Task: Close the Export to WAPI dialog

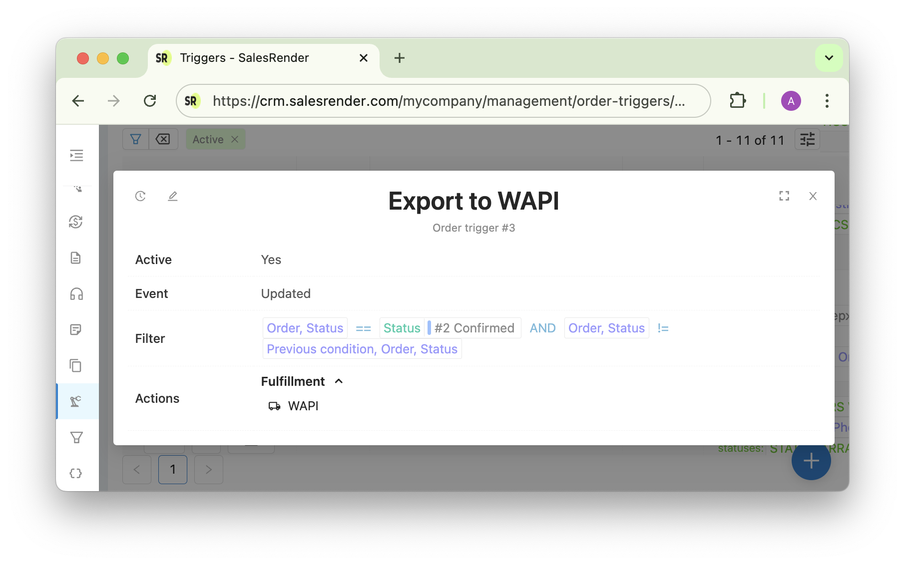Action: [813, 196]
